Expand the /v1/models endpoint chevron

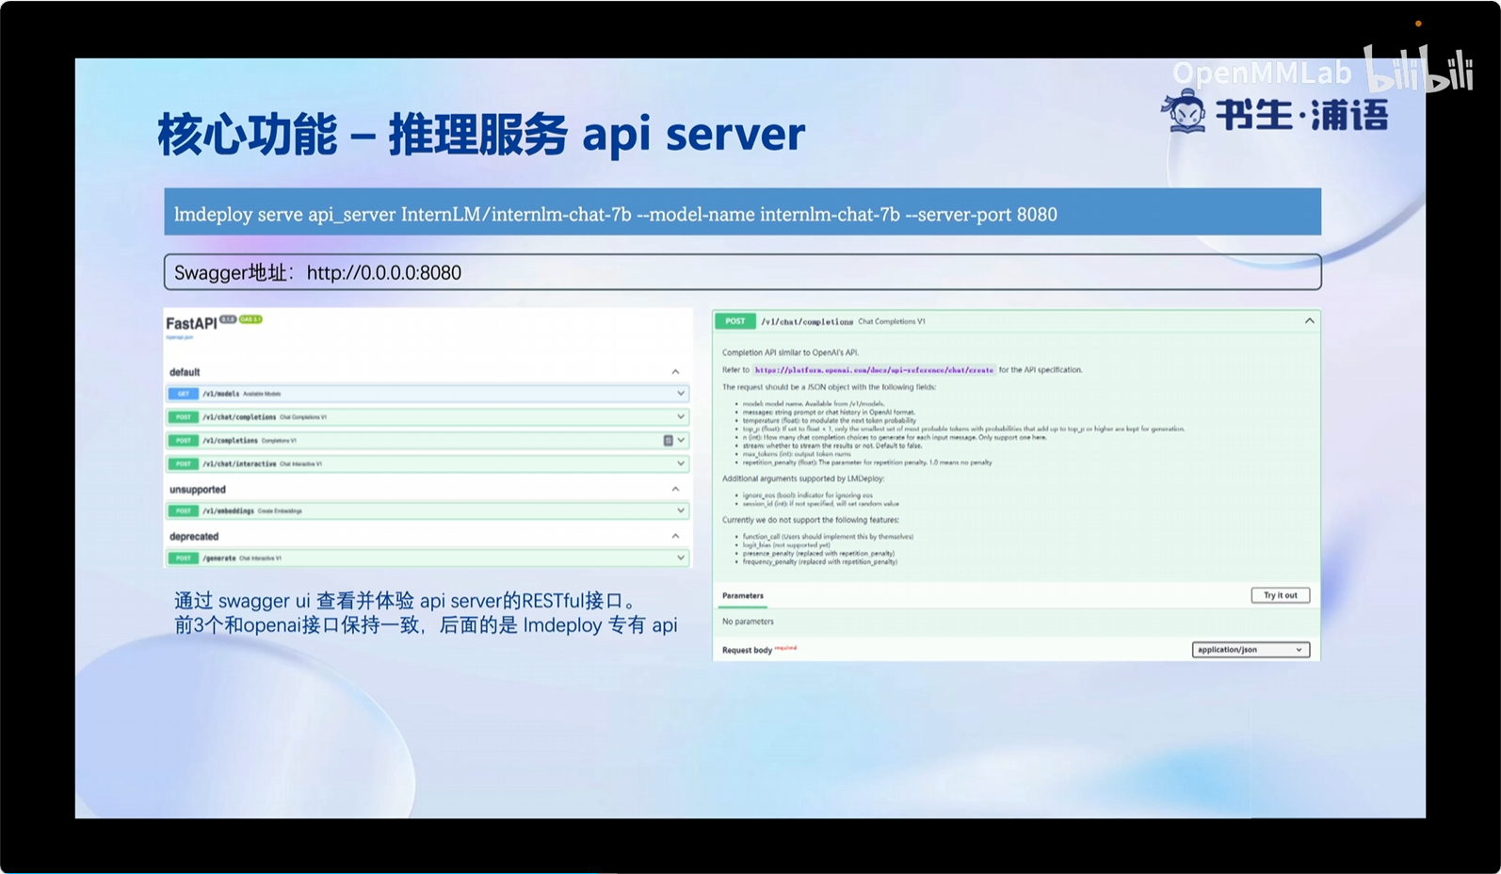pos(680,394)
